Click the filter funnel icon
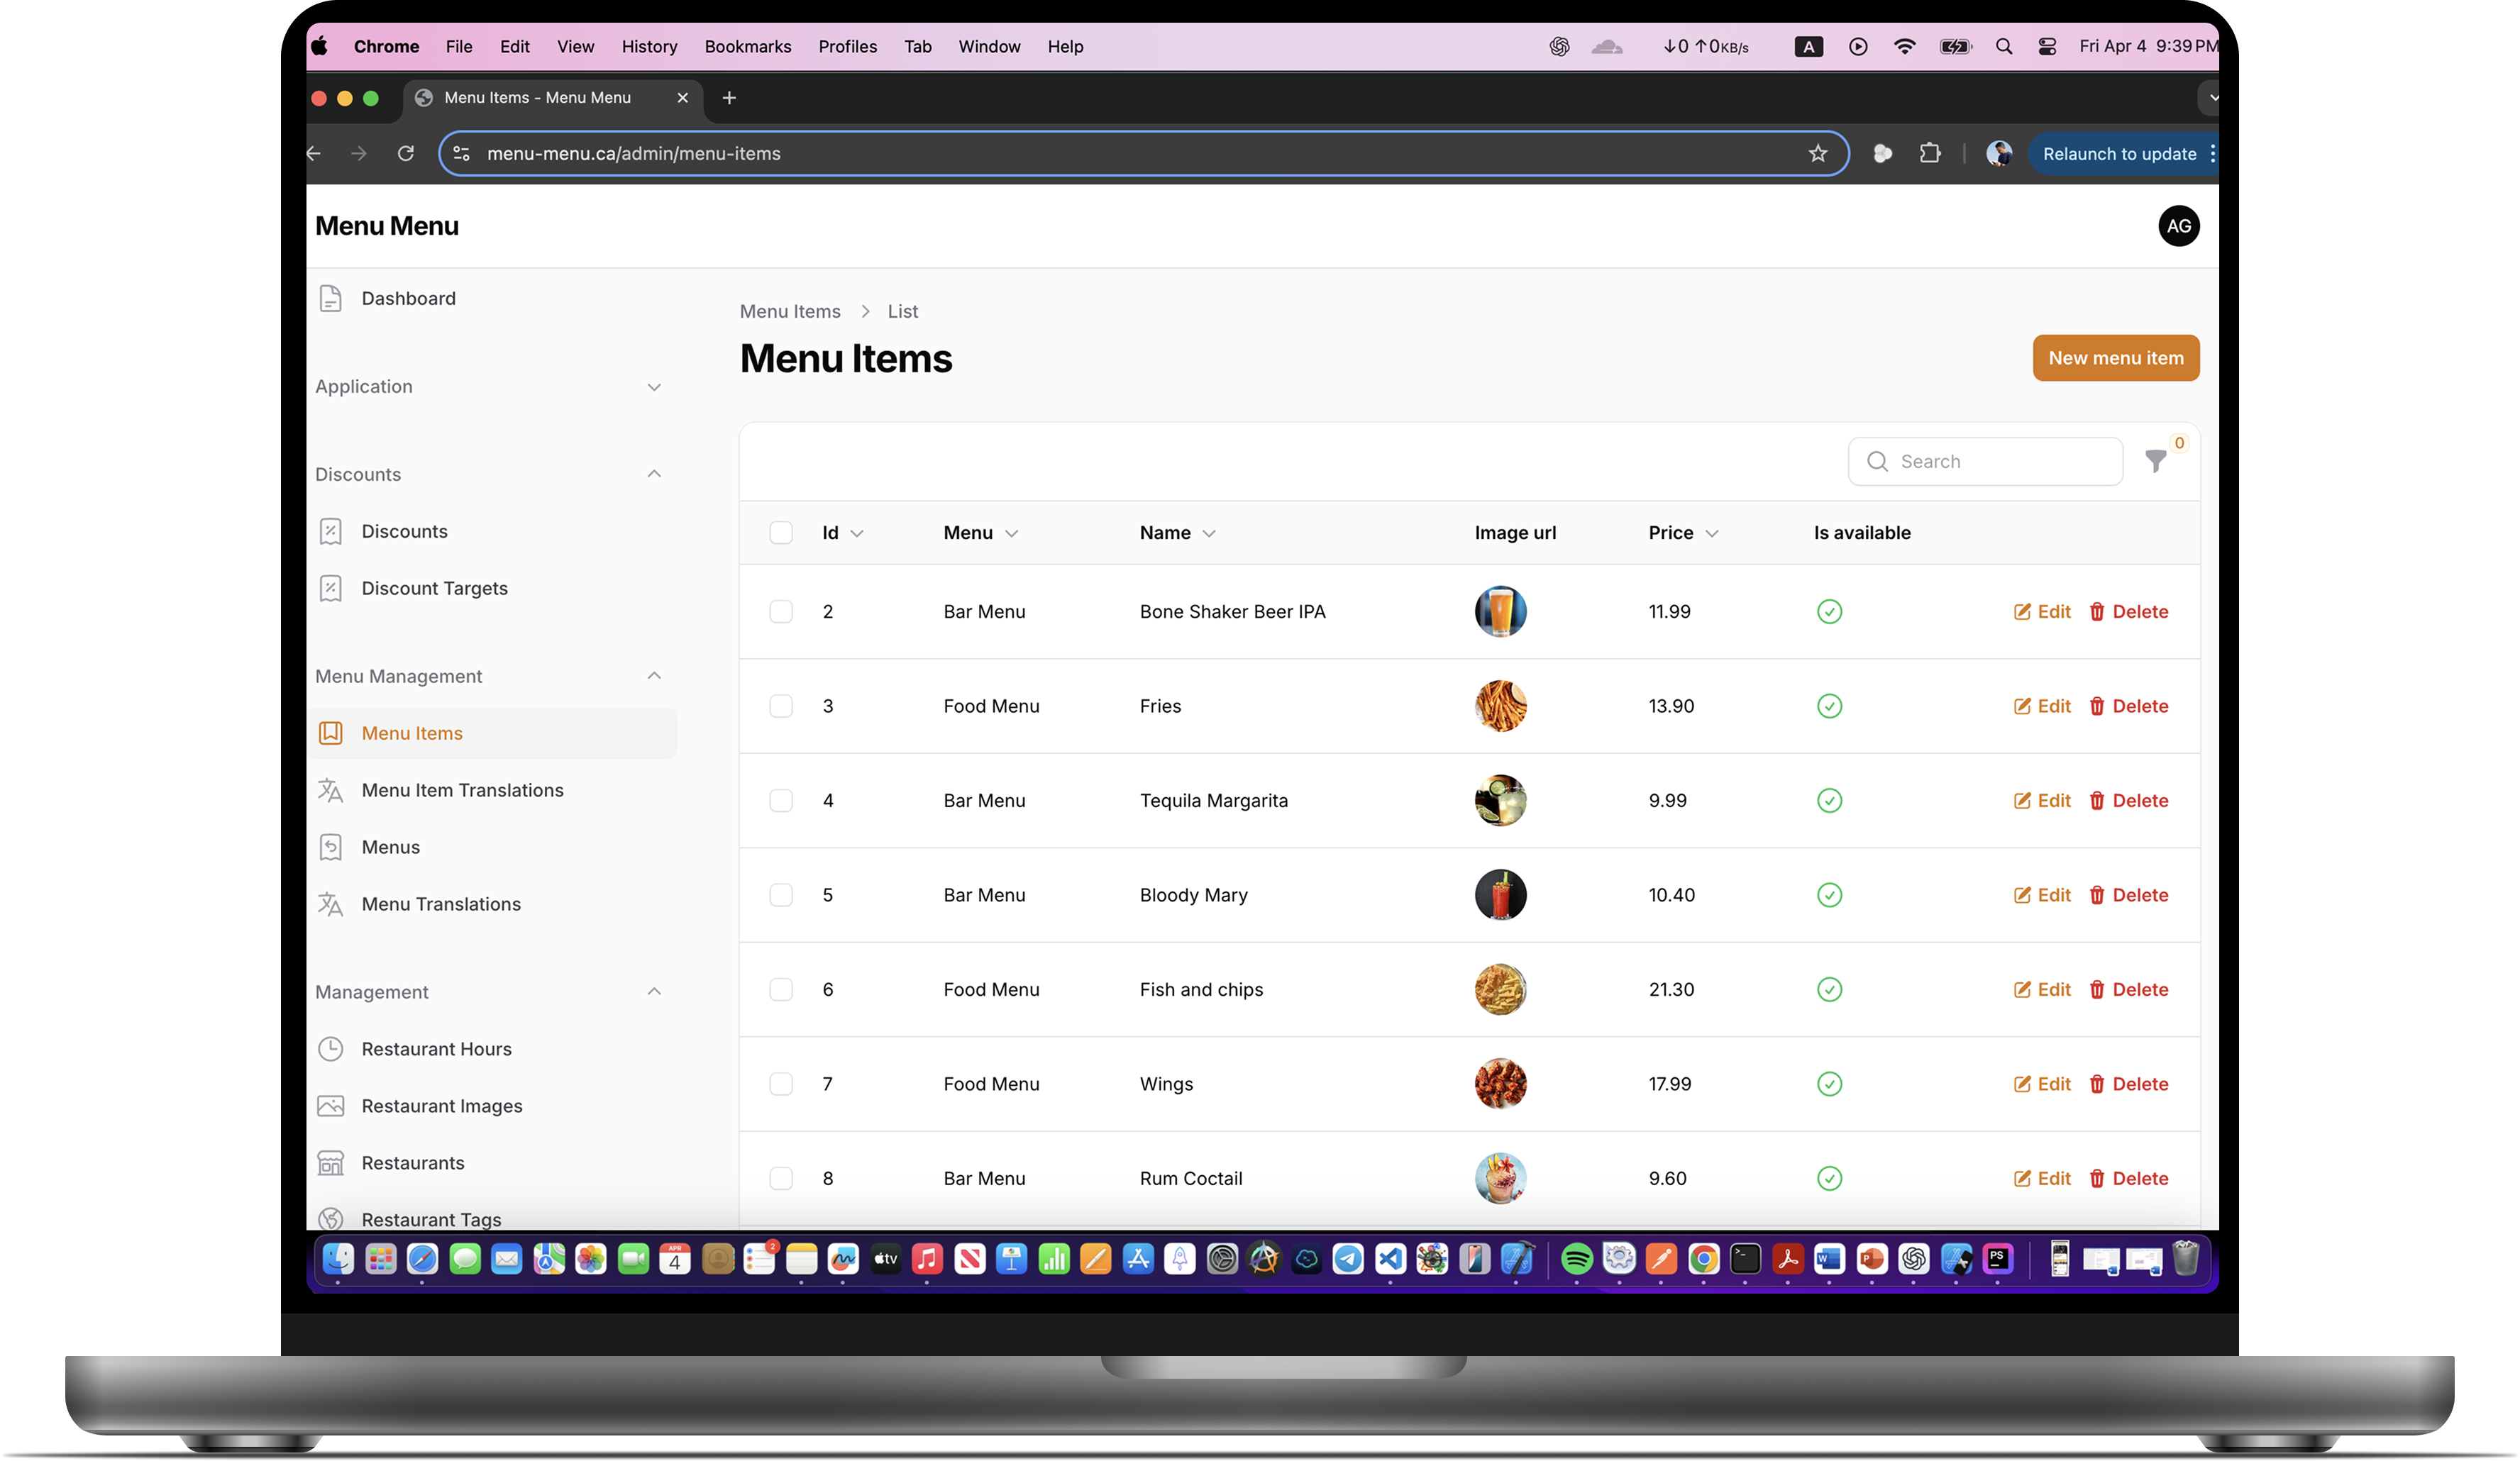The width and height of the screenshot is (2520, 1461). point(2155,462)
